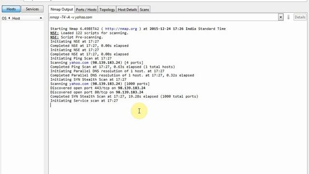
Task: Click 'Discovered open port 80/tcp' line
Action: 97,92
